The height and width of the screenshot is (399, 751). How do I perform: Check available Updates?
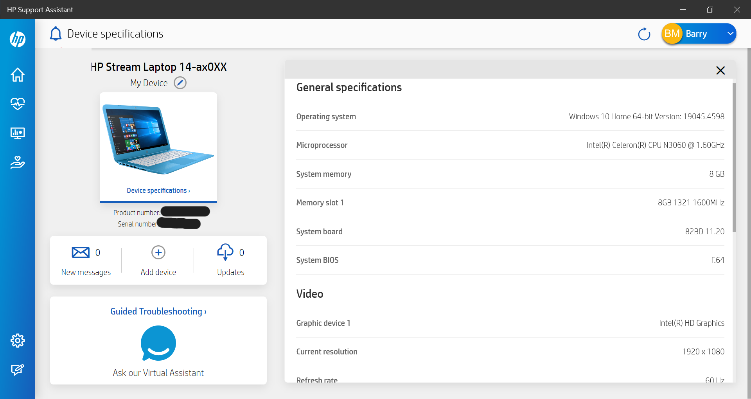point(230,261)
